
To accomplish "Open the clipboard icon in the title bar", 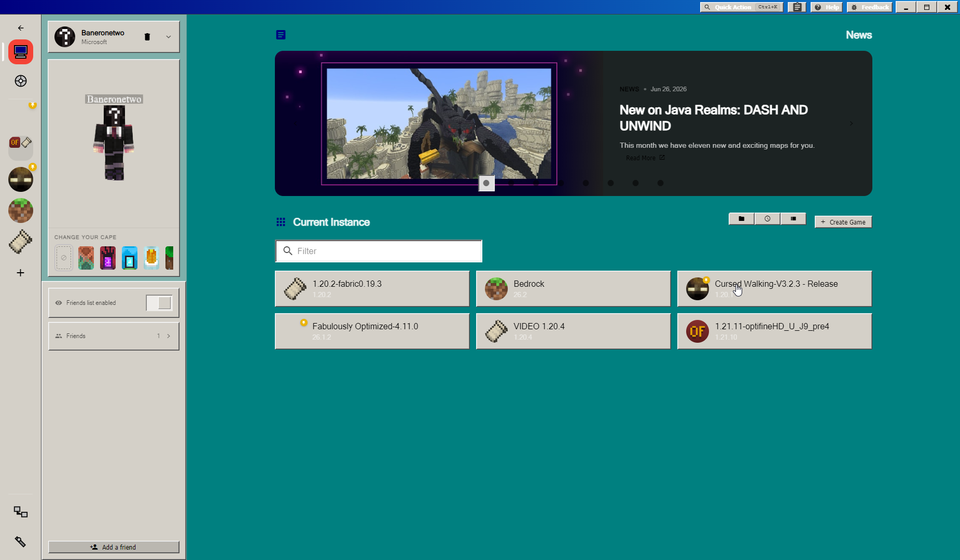I will (x=797, y=7).
